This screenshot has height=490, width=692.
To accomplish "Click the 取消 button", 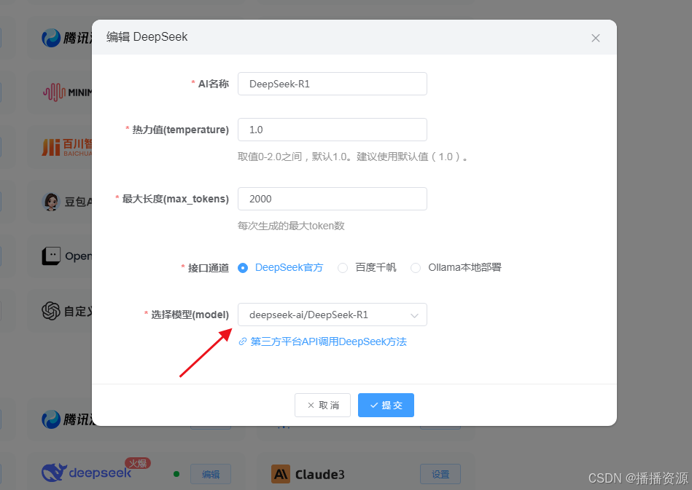I will tap(322, 405).
